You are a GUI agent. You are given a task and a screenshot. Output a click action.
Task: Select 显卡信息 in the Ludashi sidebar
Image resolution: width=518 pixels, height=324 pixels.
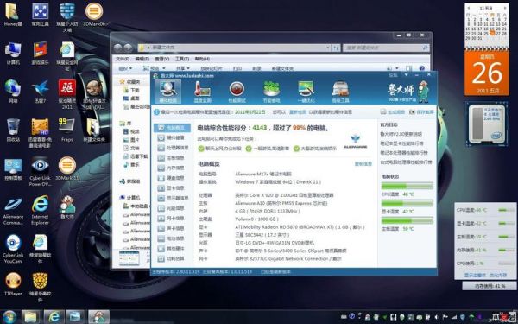pos(172,187)
